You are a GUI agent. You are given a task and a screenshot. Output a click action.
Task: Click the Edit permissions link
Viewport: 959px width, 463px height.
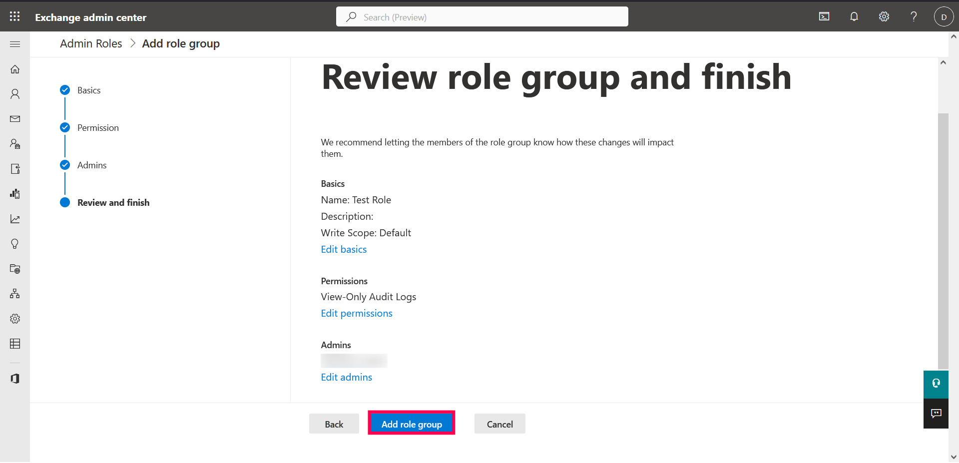357,313
